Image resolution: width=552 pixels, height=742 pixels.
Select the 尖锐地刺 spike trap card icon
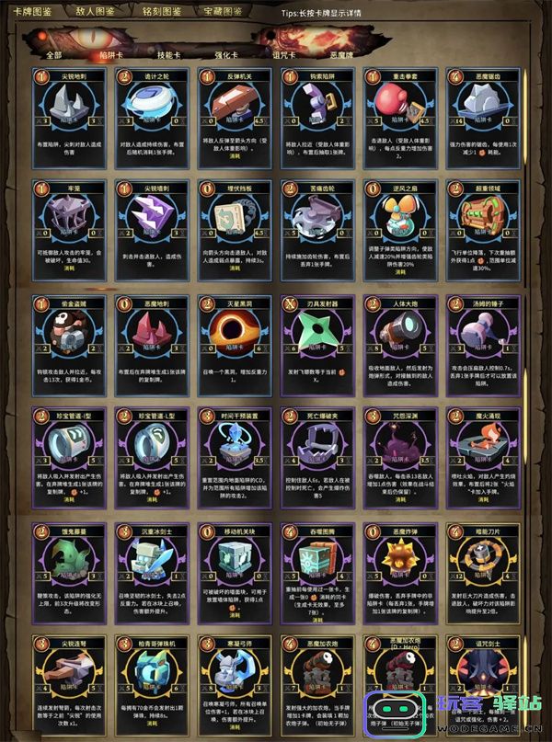click(x=69, y=102)
